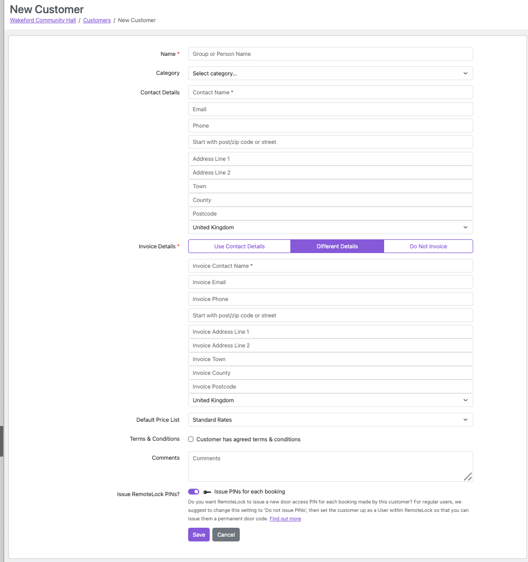Open the Default Price List dropdown
Viewport: 528px width, 562px height.
click(330, 420)
